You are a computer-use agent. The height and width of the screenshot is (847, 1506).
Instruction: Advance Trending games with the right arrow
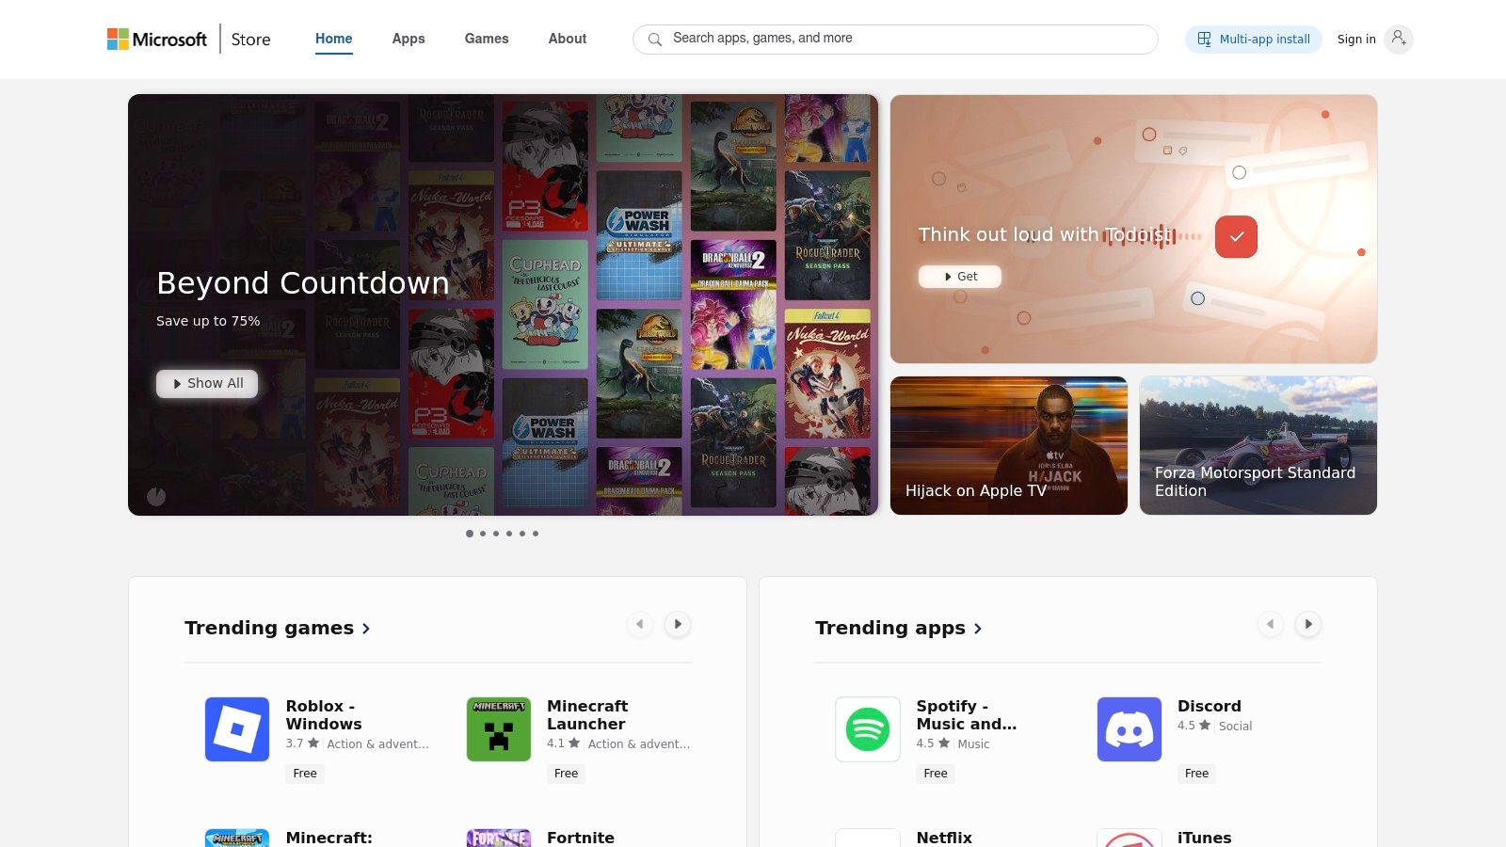[678, 624]
